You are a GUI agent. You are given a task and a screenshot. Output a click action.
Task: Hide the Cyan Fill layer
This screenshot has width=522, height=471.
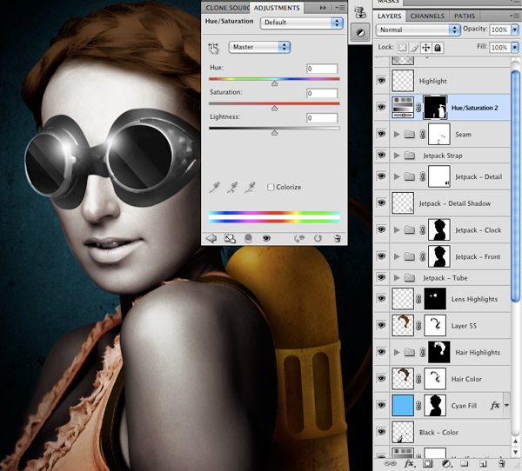point(382,405)
